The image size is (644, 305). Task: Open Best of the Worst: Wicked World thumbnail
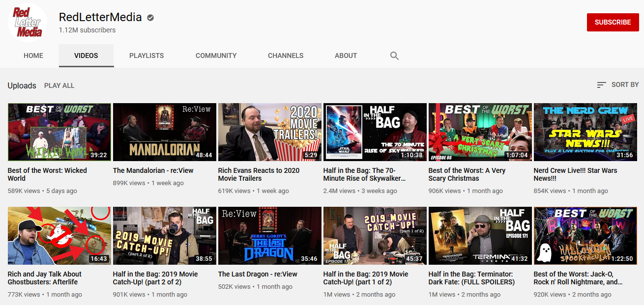point(59,132)
